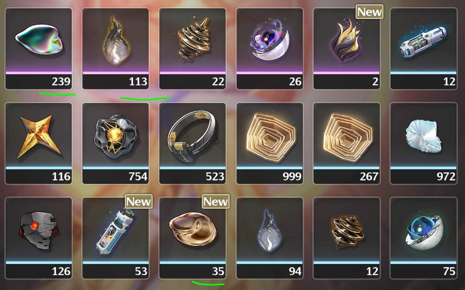Select the golden four-point star with 116

pos(39,143)
